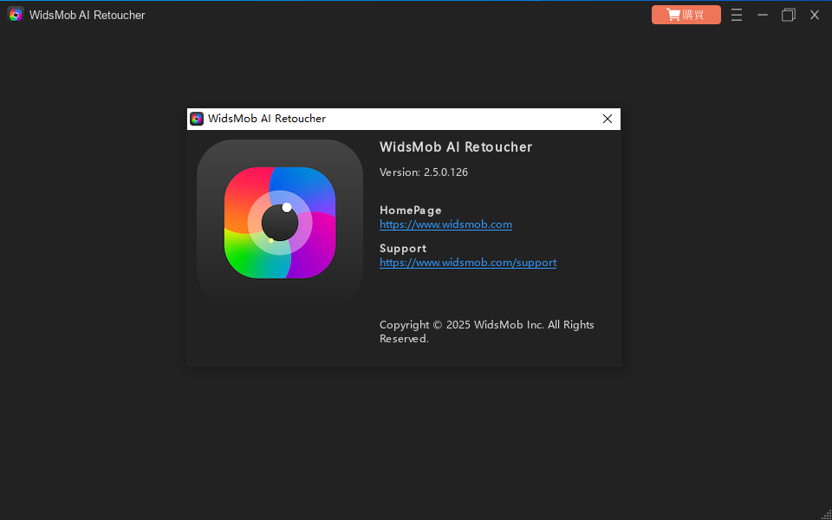The height and width of the screenshot is (520, 832).
Task: Close the About dialog
Action: [x=608, y=119]
